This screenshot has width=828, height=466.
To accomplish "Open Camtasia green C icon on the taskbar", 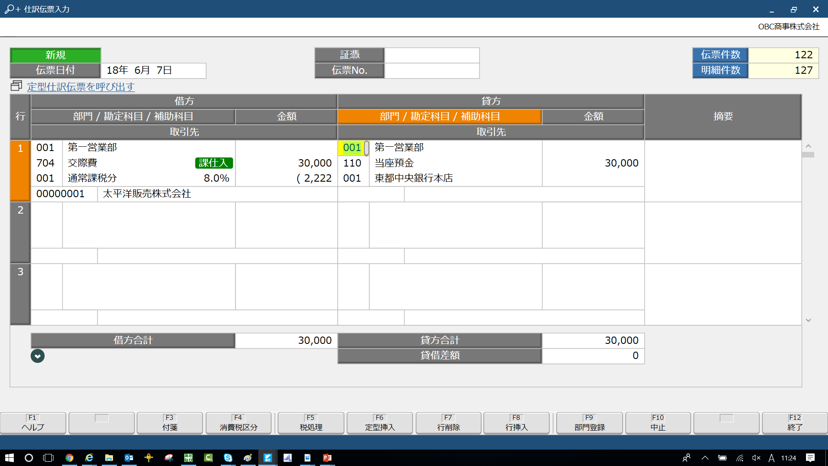I will (x=208, y=458).
